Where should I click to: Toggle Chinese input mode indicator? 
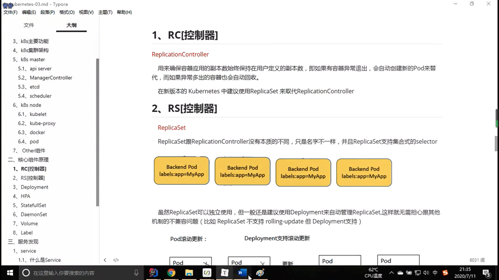(x=435, y=273)
